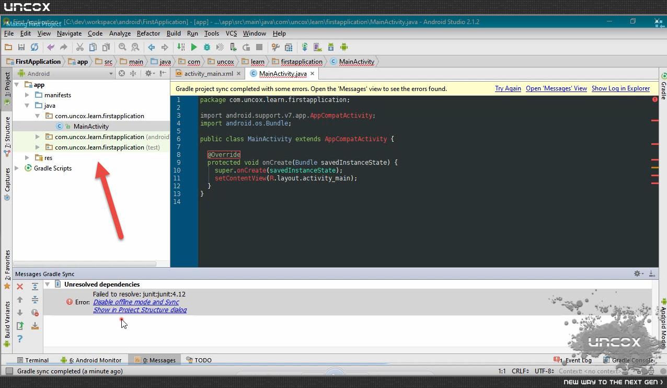
Task: Click the Copy icon in toolbar
Action: point(93,47)
